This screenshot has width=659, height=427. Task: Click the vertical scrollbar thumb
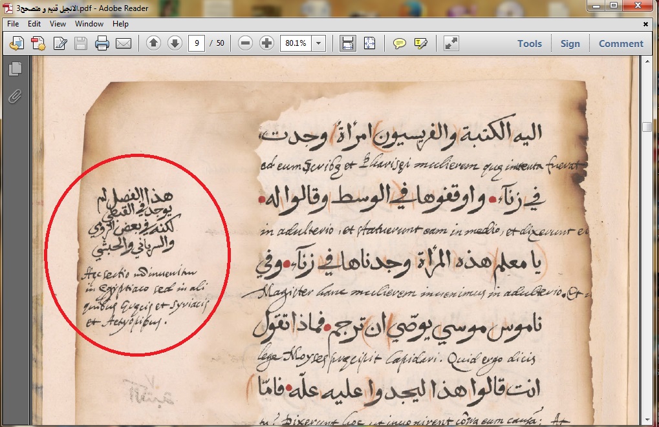(x=647, y=127)
